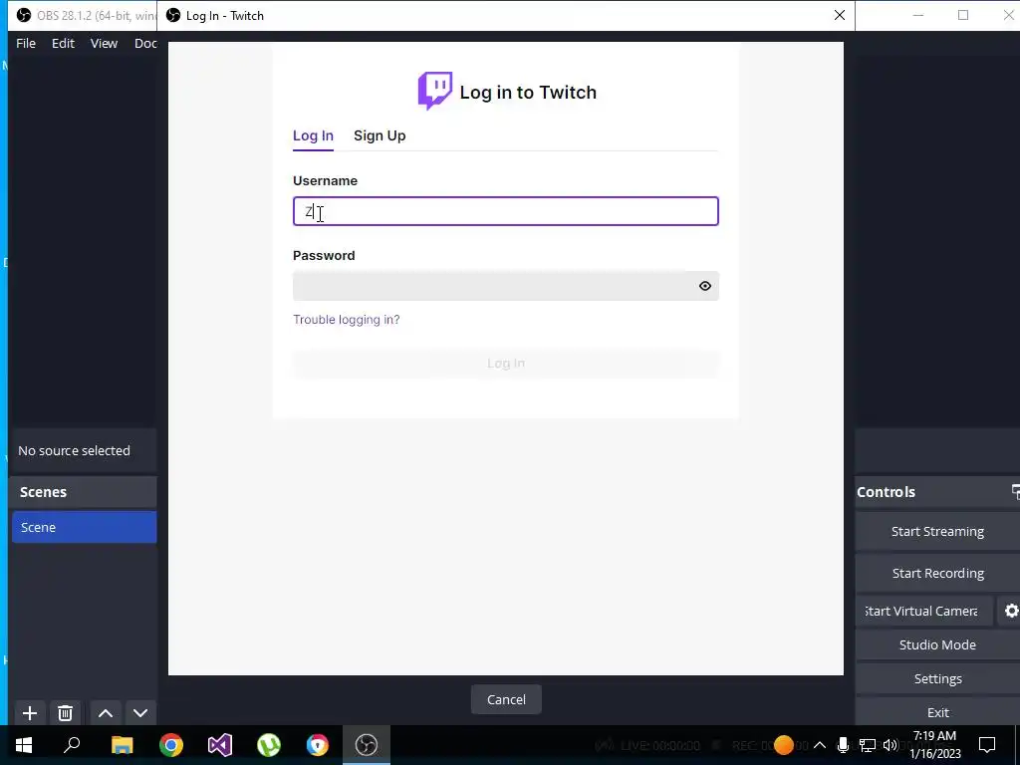1020x765 pixels.
Task: Click the No source selected label
Action: point(74,450)
